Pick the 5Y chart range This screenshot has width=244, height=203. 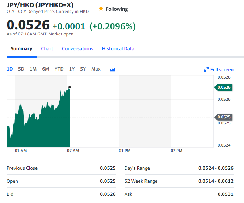83,69
